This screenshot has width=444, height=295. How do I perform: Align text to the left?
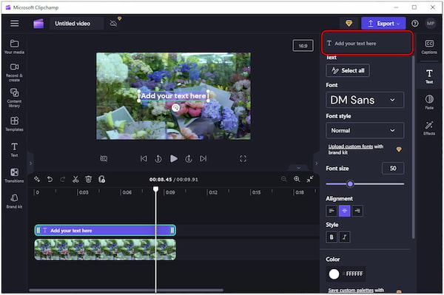coord(332,211)
